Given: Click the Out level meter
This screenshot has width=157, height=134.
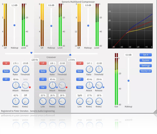Looking at the screenshot, I should [x=116, y=79].
